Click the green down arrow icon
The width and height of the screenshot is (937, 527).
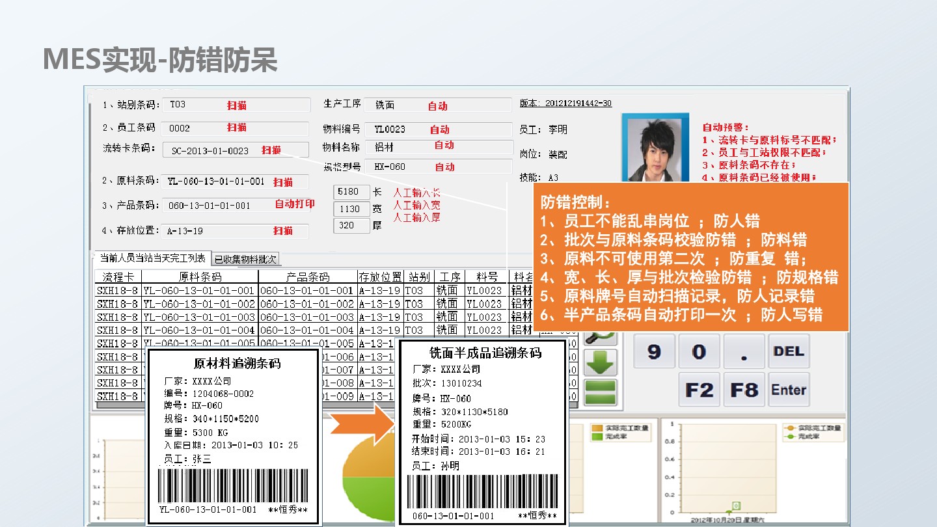click(601, 362)
